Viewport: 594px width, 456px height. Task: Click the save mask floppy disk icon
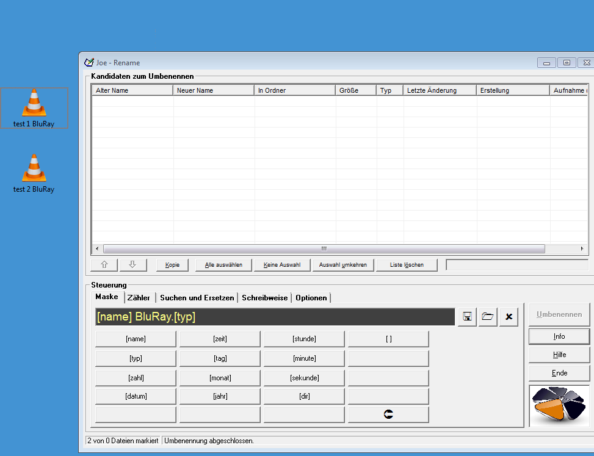[x=467, y=317]
